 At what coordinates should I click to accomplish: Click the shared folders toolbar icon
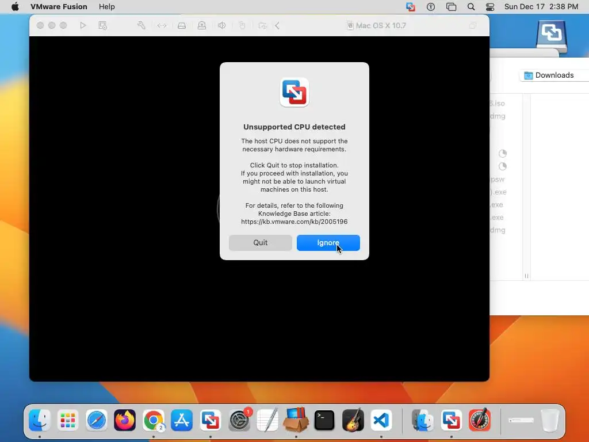coord(262,25)
